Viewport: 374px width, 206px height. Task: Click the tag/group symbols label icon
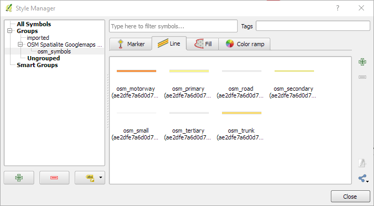pyautogui.click(x=90, y=178)
